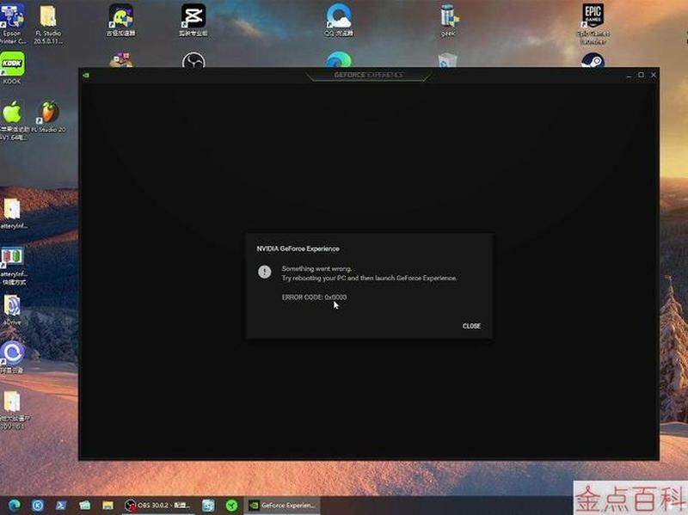Viewport: 688px width, 515px height.
Task: Open the light-blue app icon on taskbar
Action: (208, 506)
